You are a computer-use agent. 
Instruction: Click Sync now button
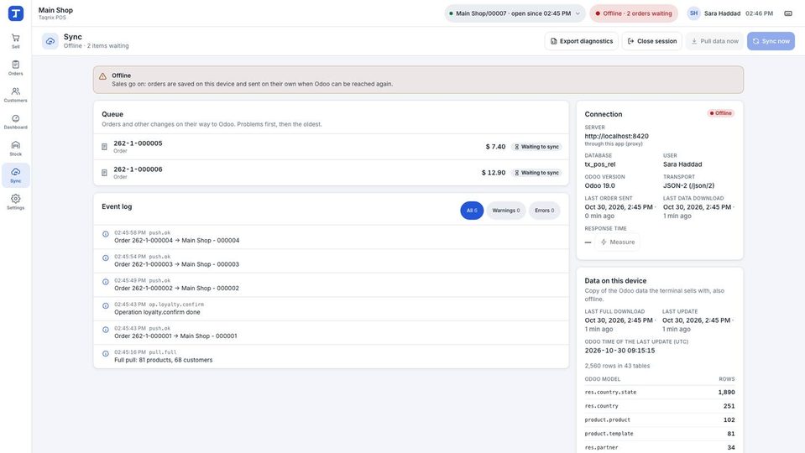[x=771, y=41]
